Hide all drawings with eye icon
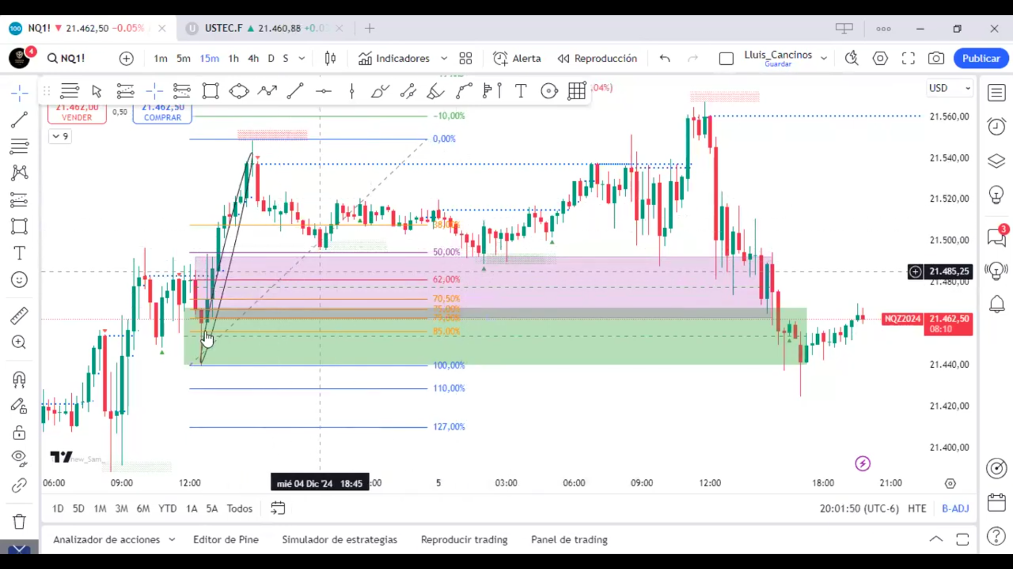Image resolution: width=1013 pixels, height=569 pixels. pos(20,457)
